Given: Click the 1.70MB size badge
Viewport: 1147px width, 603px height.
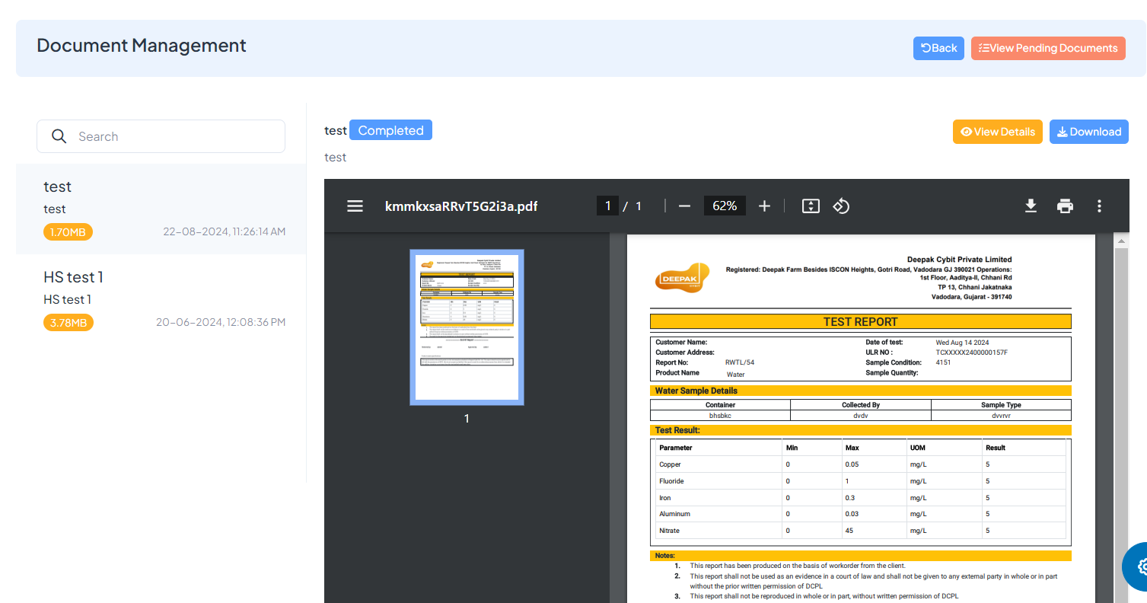Looking at the screenshot, I should (68, 231).
